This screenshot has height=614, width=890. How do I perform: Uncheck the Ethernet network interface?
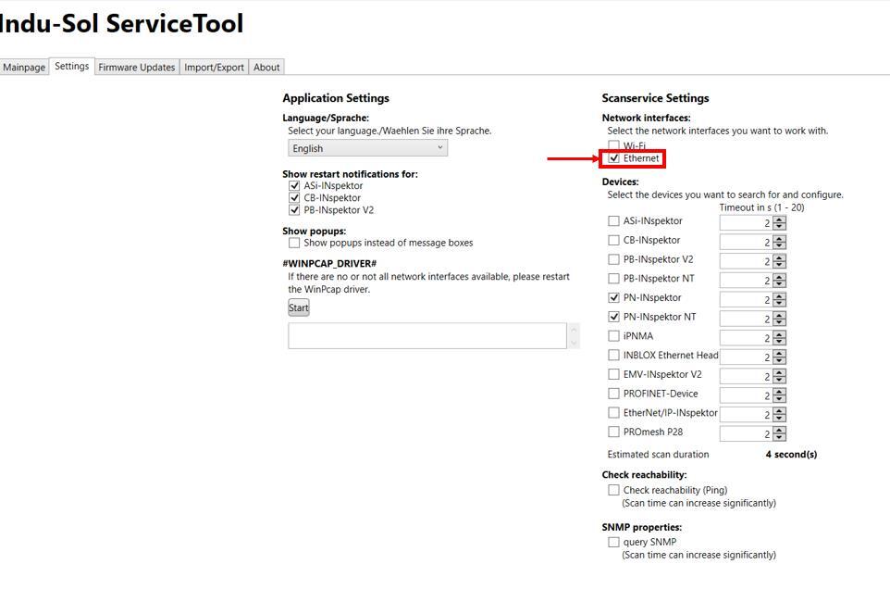pos(613,158)
